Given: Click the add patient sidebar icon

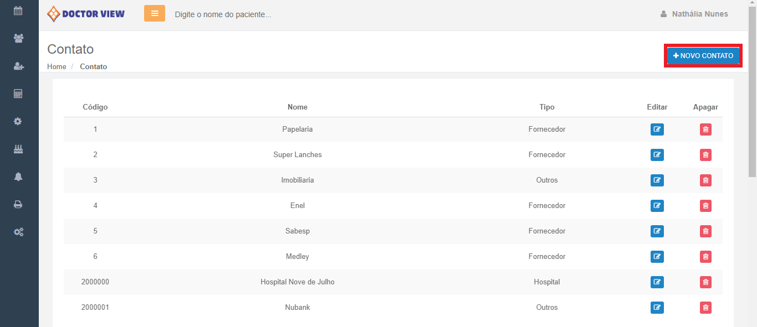Looking at the screenshot, I should (18, 66).
